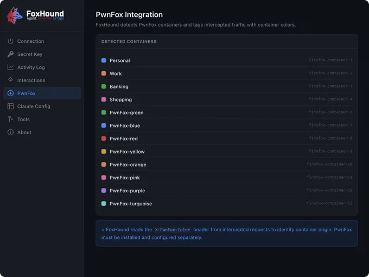Click the firefox-container-2 identifier
The image size is (369, 277).
tap(330, 73)
